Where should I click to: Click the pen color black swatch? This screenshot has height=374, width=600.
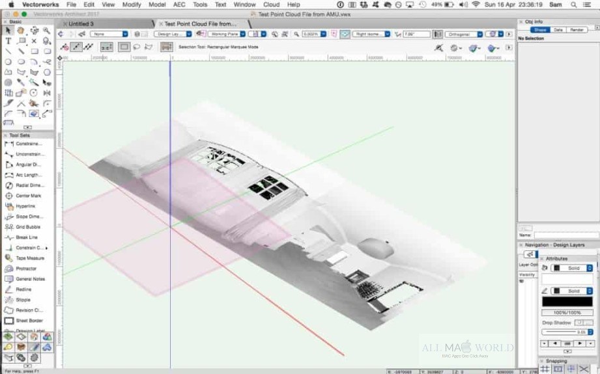(567, 301)
